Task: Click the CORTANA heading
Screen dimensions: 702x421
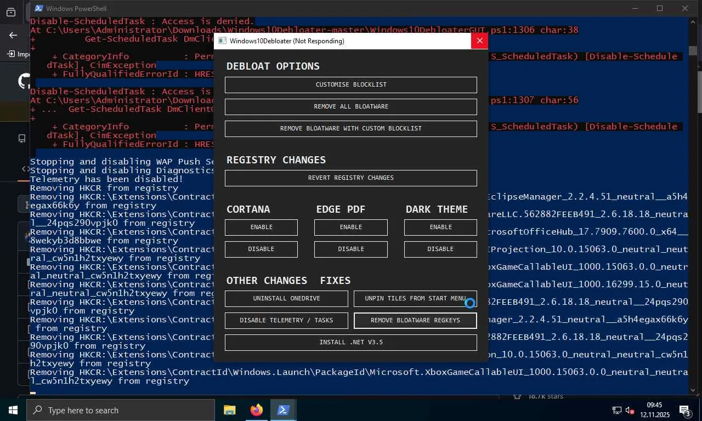Action: pos(248,209)
